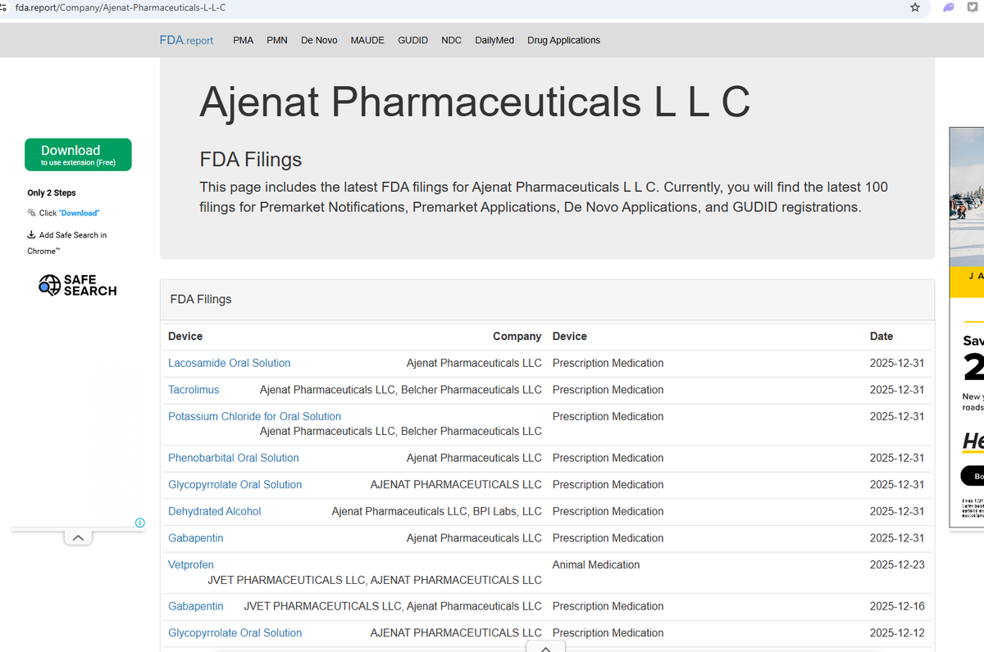Viewport: 984px width, 652px height.
Task: Click "Animal Medication" in Vetprofen row
Action: (596, 564)
